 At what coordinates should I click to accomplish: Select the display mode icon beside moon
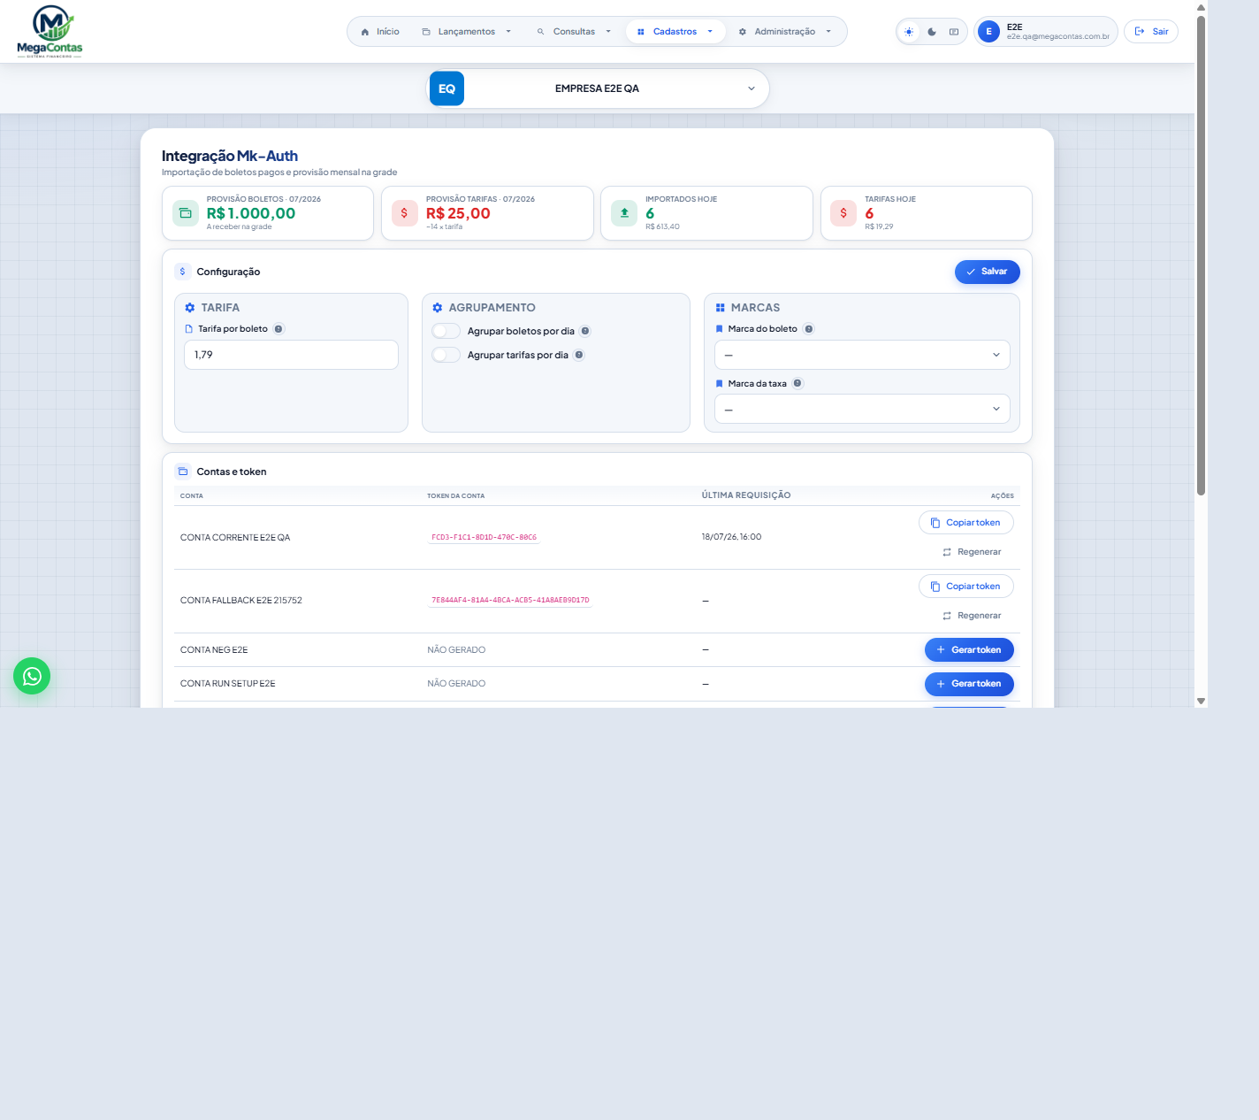tap(954, 32)
